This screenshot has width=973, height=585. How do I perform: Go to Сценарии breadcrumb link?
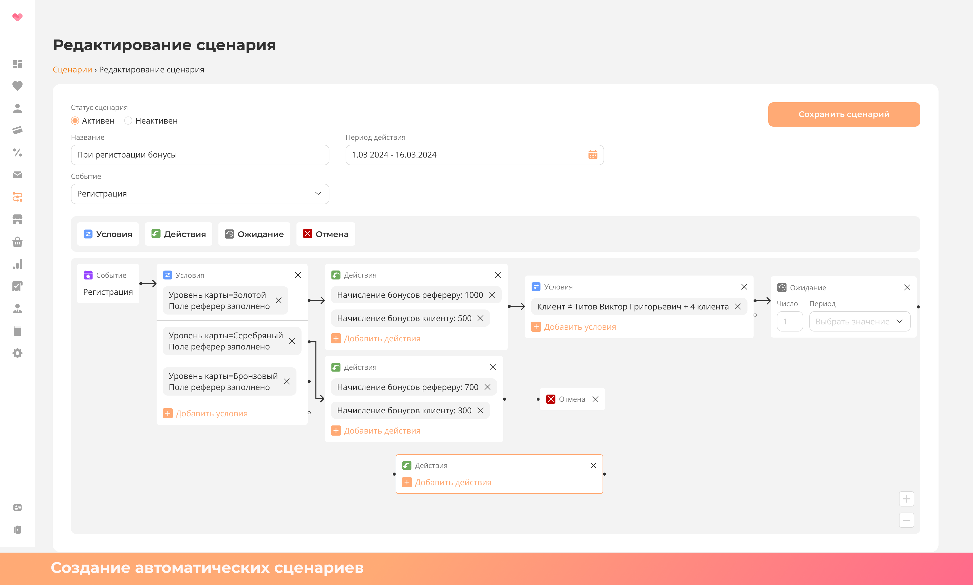[72, 70]
